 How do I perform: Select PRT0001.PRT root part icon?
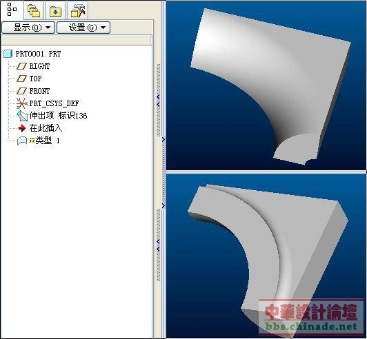click(8, 54)
